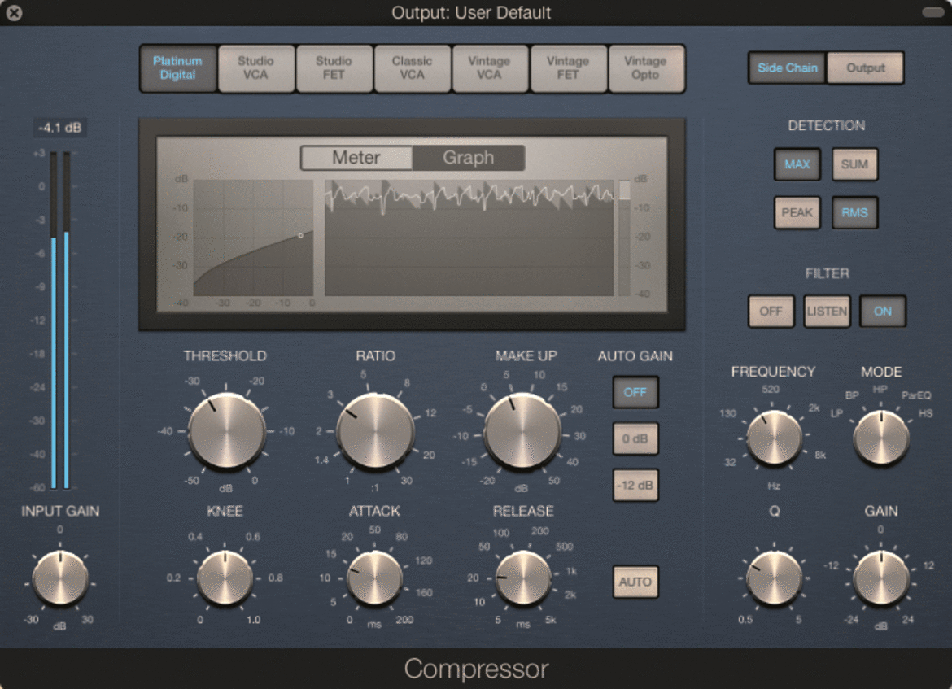
Task: Click the filter MODE selector knob
Action: point(881,438)
